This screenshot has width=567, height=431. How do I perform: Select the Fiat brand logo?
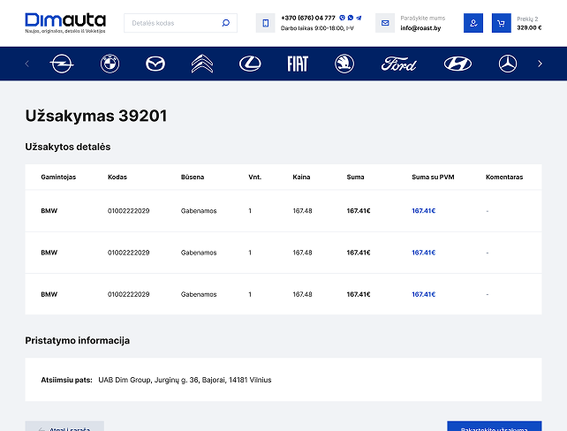click(297, 64)
